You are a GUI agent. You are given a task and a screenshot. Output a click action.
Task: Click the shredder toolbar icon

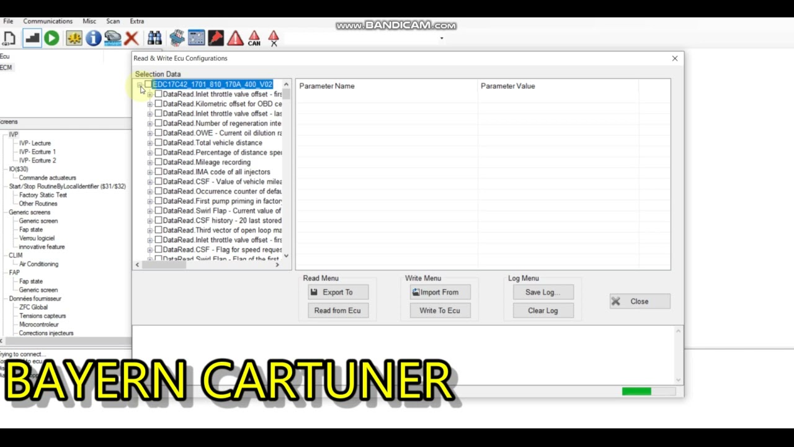(177, 38)
